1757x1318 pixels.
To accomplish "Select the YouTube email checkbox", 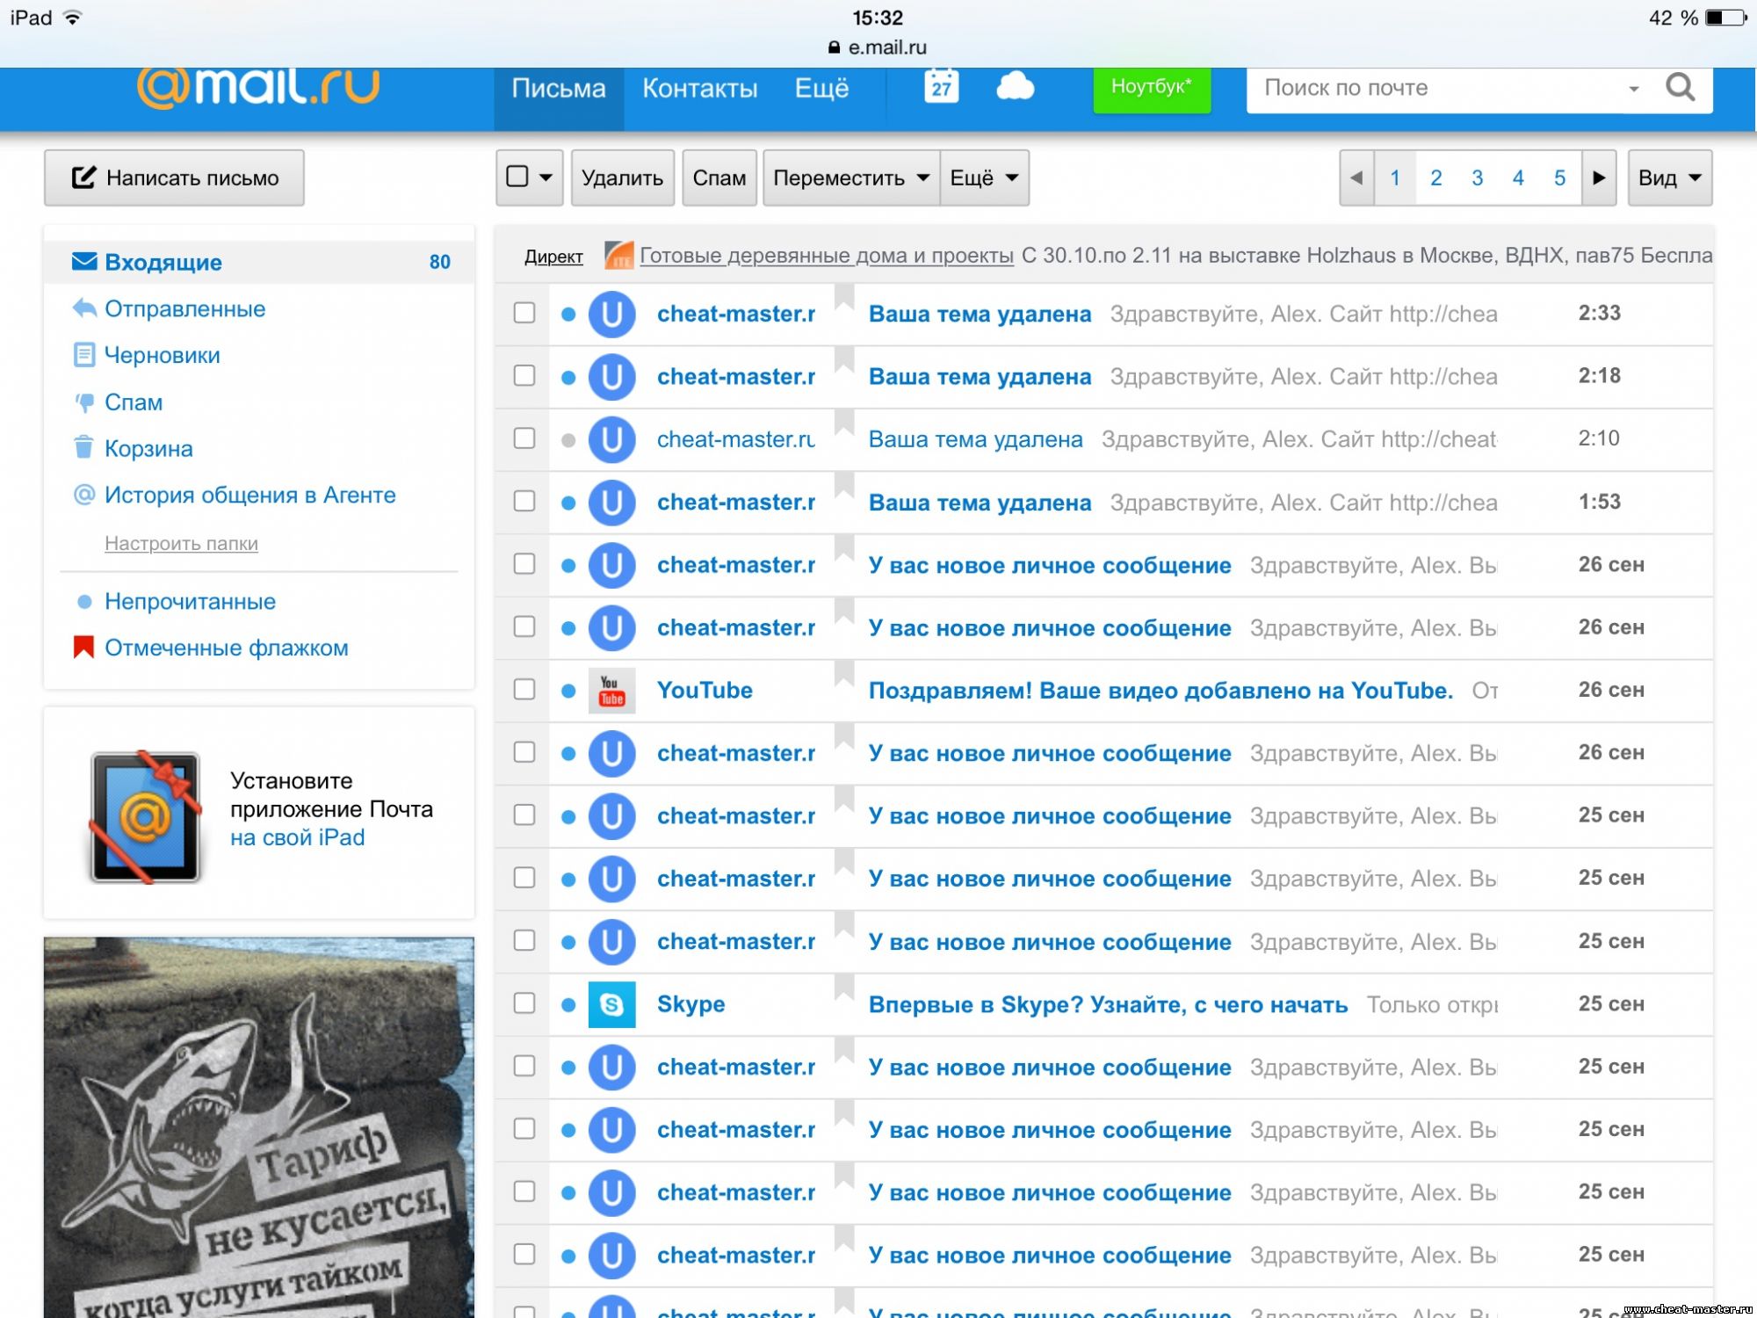I will (x=524, y=689).
